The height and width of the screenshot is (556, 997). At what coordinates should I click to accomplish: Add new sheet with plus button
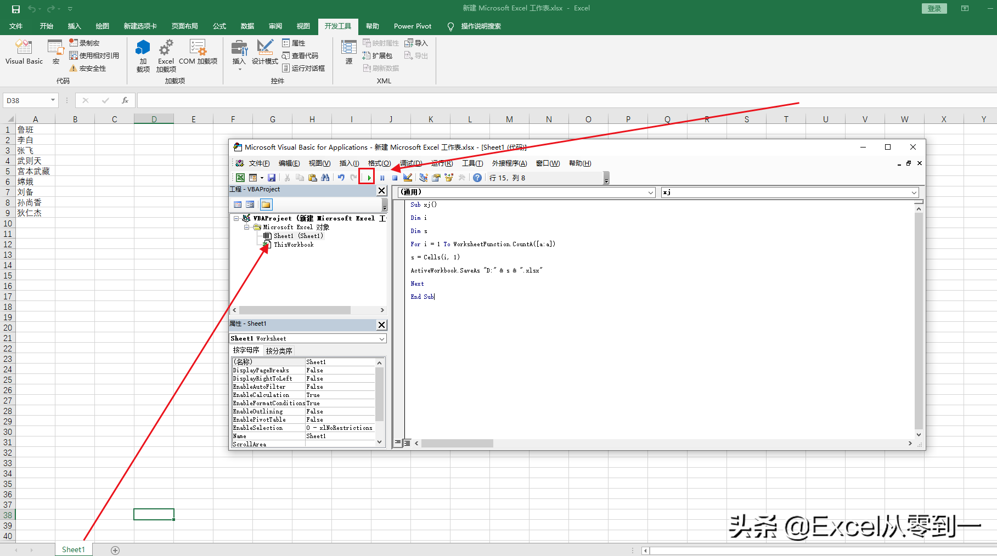tap(115, 550)
